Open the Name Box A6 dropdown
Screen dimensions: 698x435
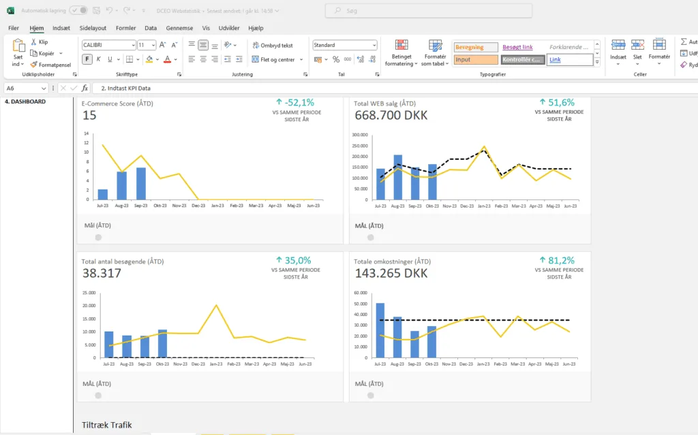tap(44, 88)
